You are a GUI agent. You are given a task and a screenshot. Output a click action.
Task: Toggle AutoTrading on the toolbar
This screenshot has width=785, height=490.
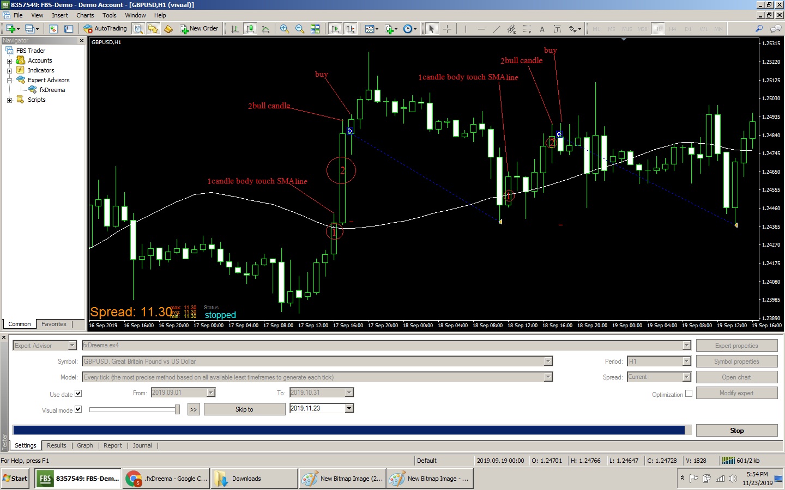point(105,29)
